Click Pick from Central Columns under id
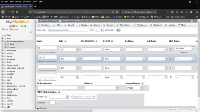 coord(47,52)
